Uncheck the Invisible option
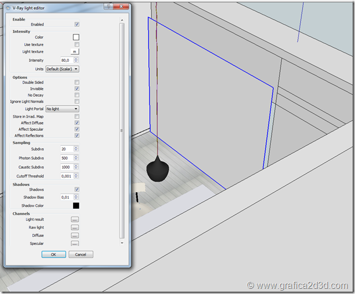The image size is (355, 294). tap(77, 89)
